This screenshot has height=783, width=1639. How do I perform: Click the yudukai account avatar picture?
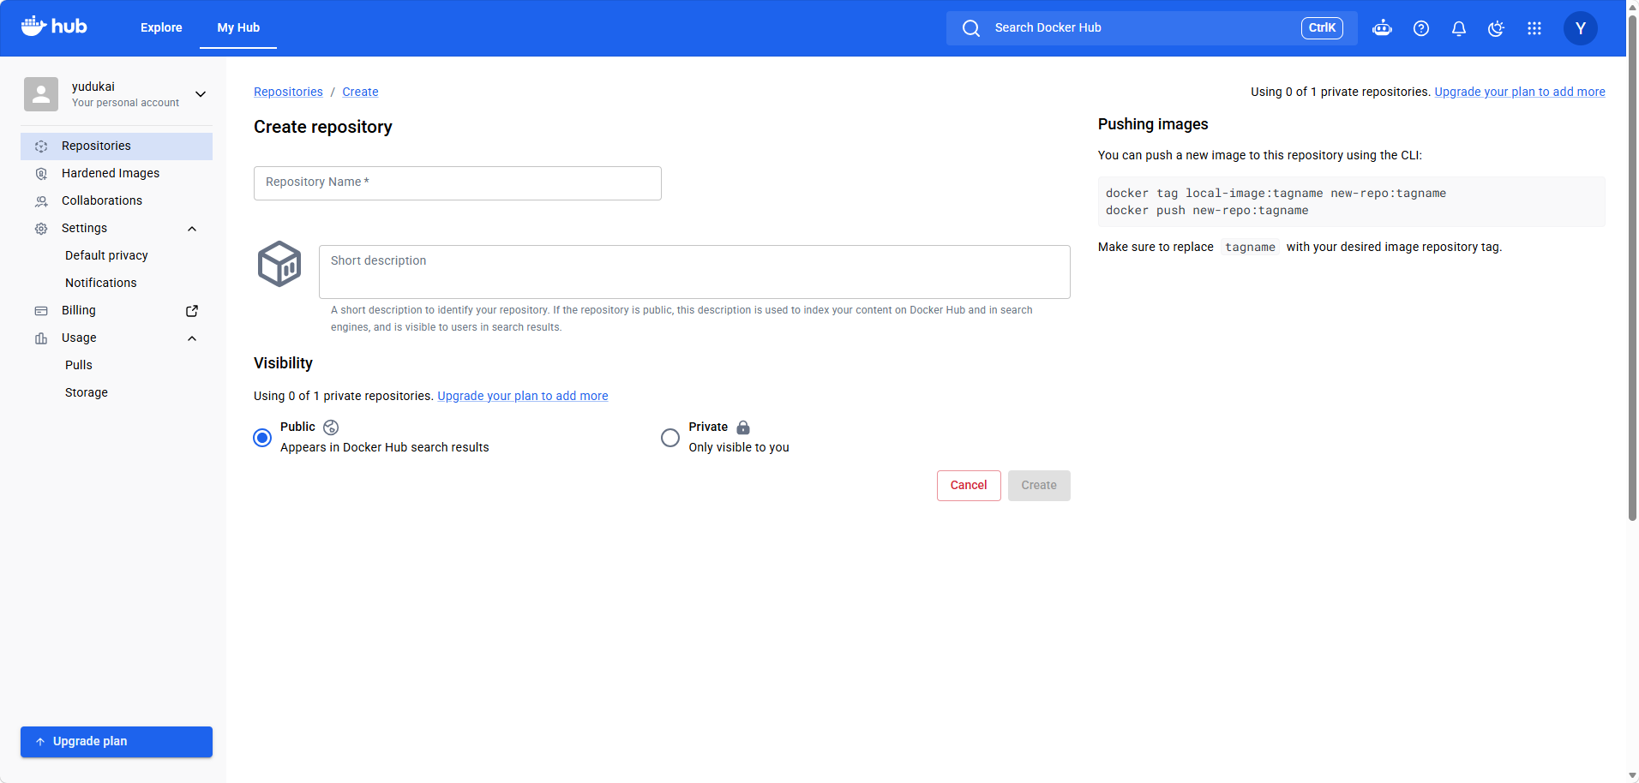(x=41, y=94)
